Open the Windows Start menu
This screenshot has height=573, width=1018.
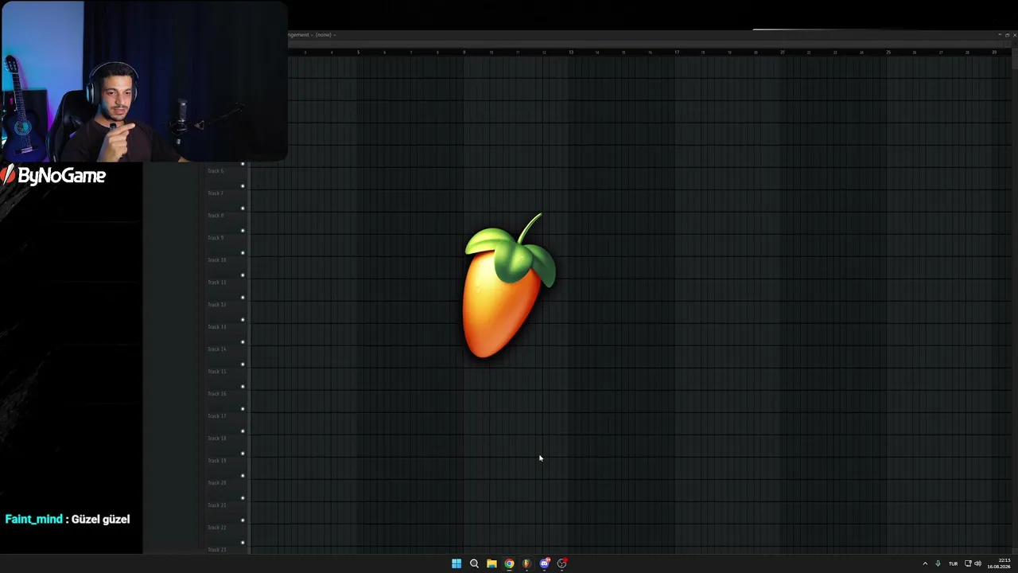[457, 563]
